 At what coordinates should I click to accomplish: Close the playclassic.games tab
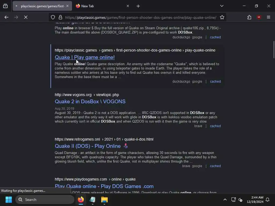[67, 6]
